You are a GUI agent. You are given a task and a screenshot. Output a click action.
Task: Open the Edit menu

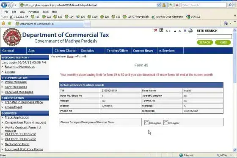(14, 12)
